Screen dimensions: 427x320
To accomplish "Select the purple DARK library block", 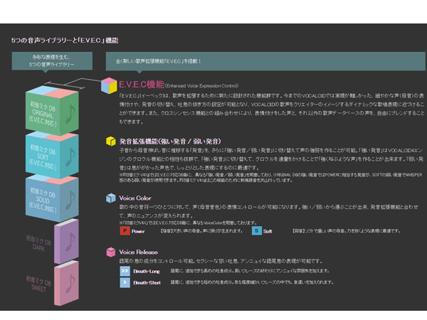I will coord(66,241).
